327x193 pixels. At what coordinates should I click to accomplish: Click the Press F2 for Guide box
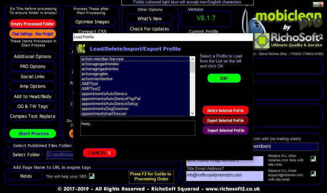[151, 177]
